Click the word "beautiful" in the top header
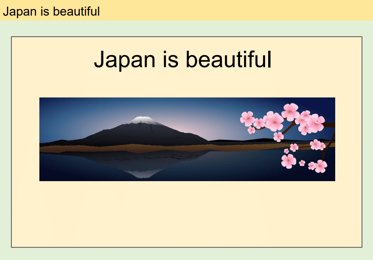The image size is (373, 260). pos(76,11)
